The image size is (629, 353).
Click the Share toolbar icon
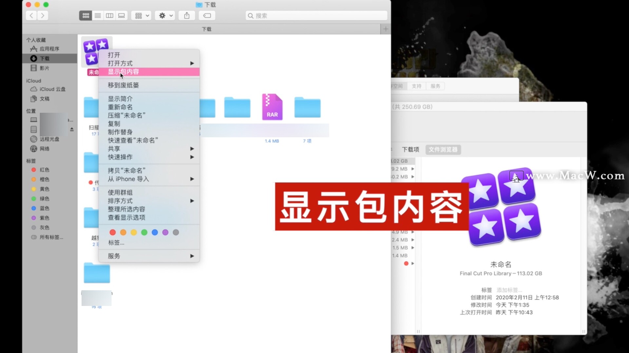[187, 15]
